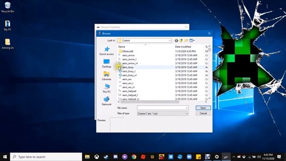Launch Steam from the taskbar
The image size is (286, 161).
(106, 157)
